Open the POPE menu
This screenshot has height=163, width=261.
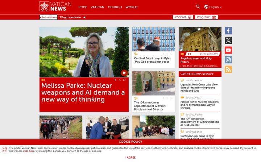click(83, 7)
